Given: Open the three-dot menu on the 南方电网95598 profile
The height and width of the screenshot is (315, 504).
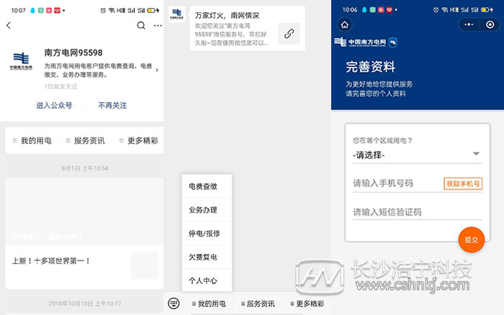Looking at the screenshot, I should coord(158,25).
